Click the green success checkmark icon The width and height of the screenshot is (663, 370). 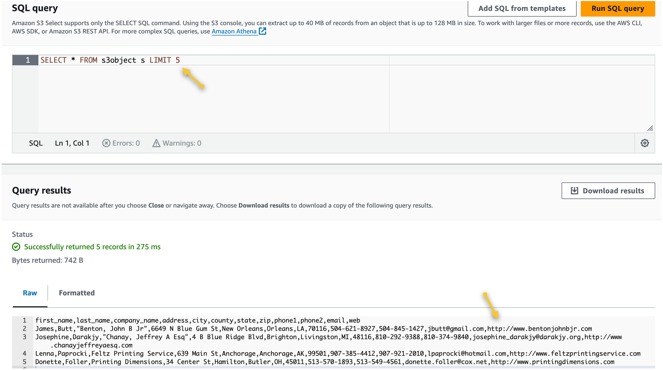16,247
